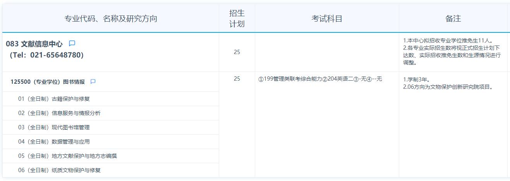Click the enrollment number 25 for 文献信息中心
The height and width of the screenshot is (181, 510).
point(237,52)
